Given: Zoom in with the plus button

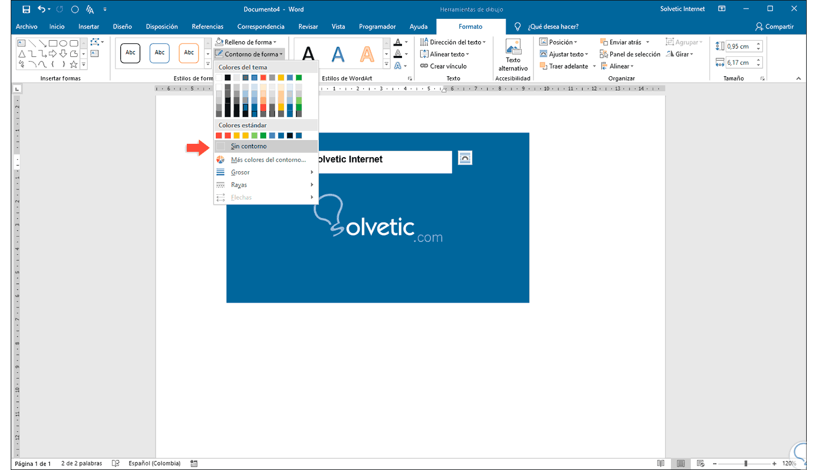Looking at the screenshot, I should (774, 463).
